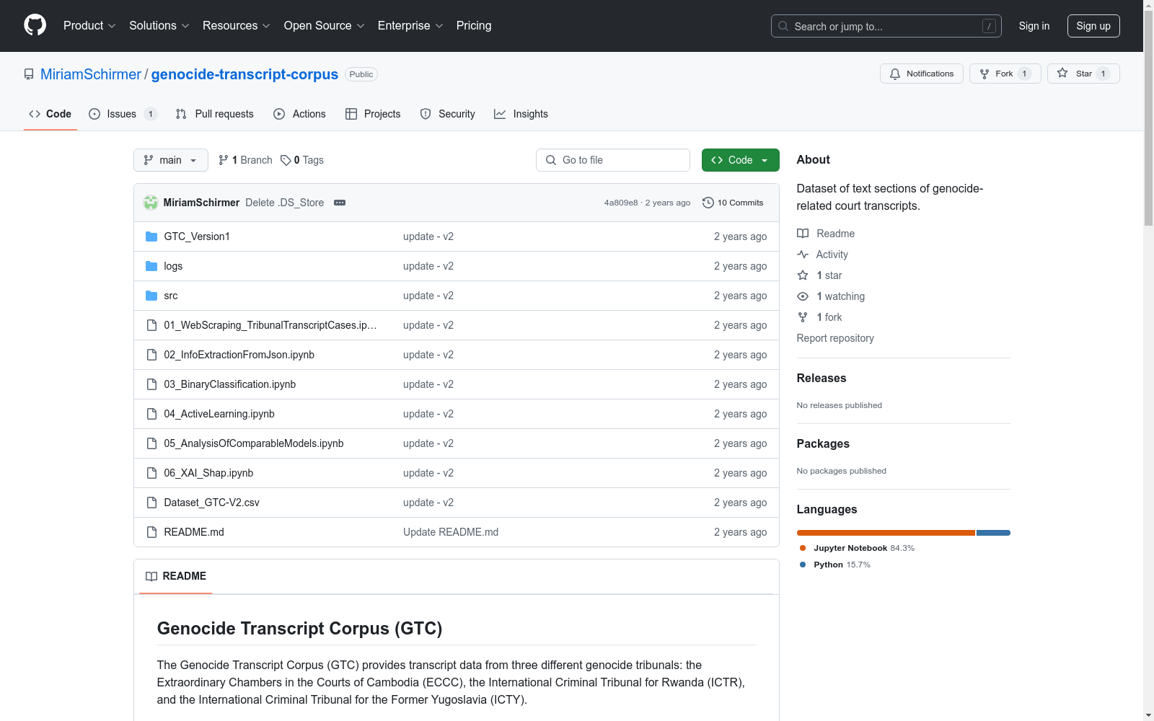Click the star icon next to 1 star
Screen dimensions: 1154x721
[803, 275]
